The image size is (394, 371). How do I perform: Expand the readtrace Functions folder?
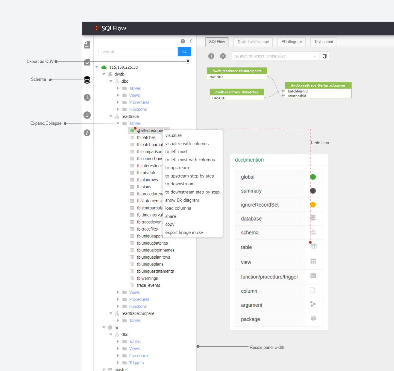tap(118, 307)
